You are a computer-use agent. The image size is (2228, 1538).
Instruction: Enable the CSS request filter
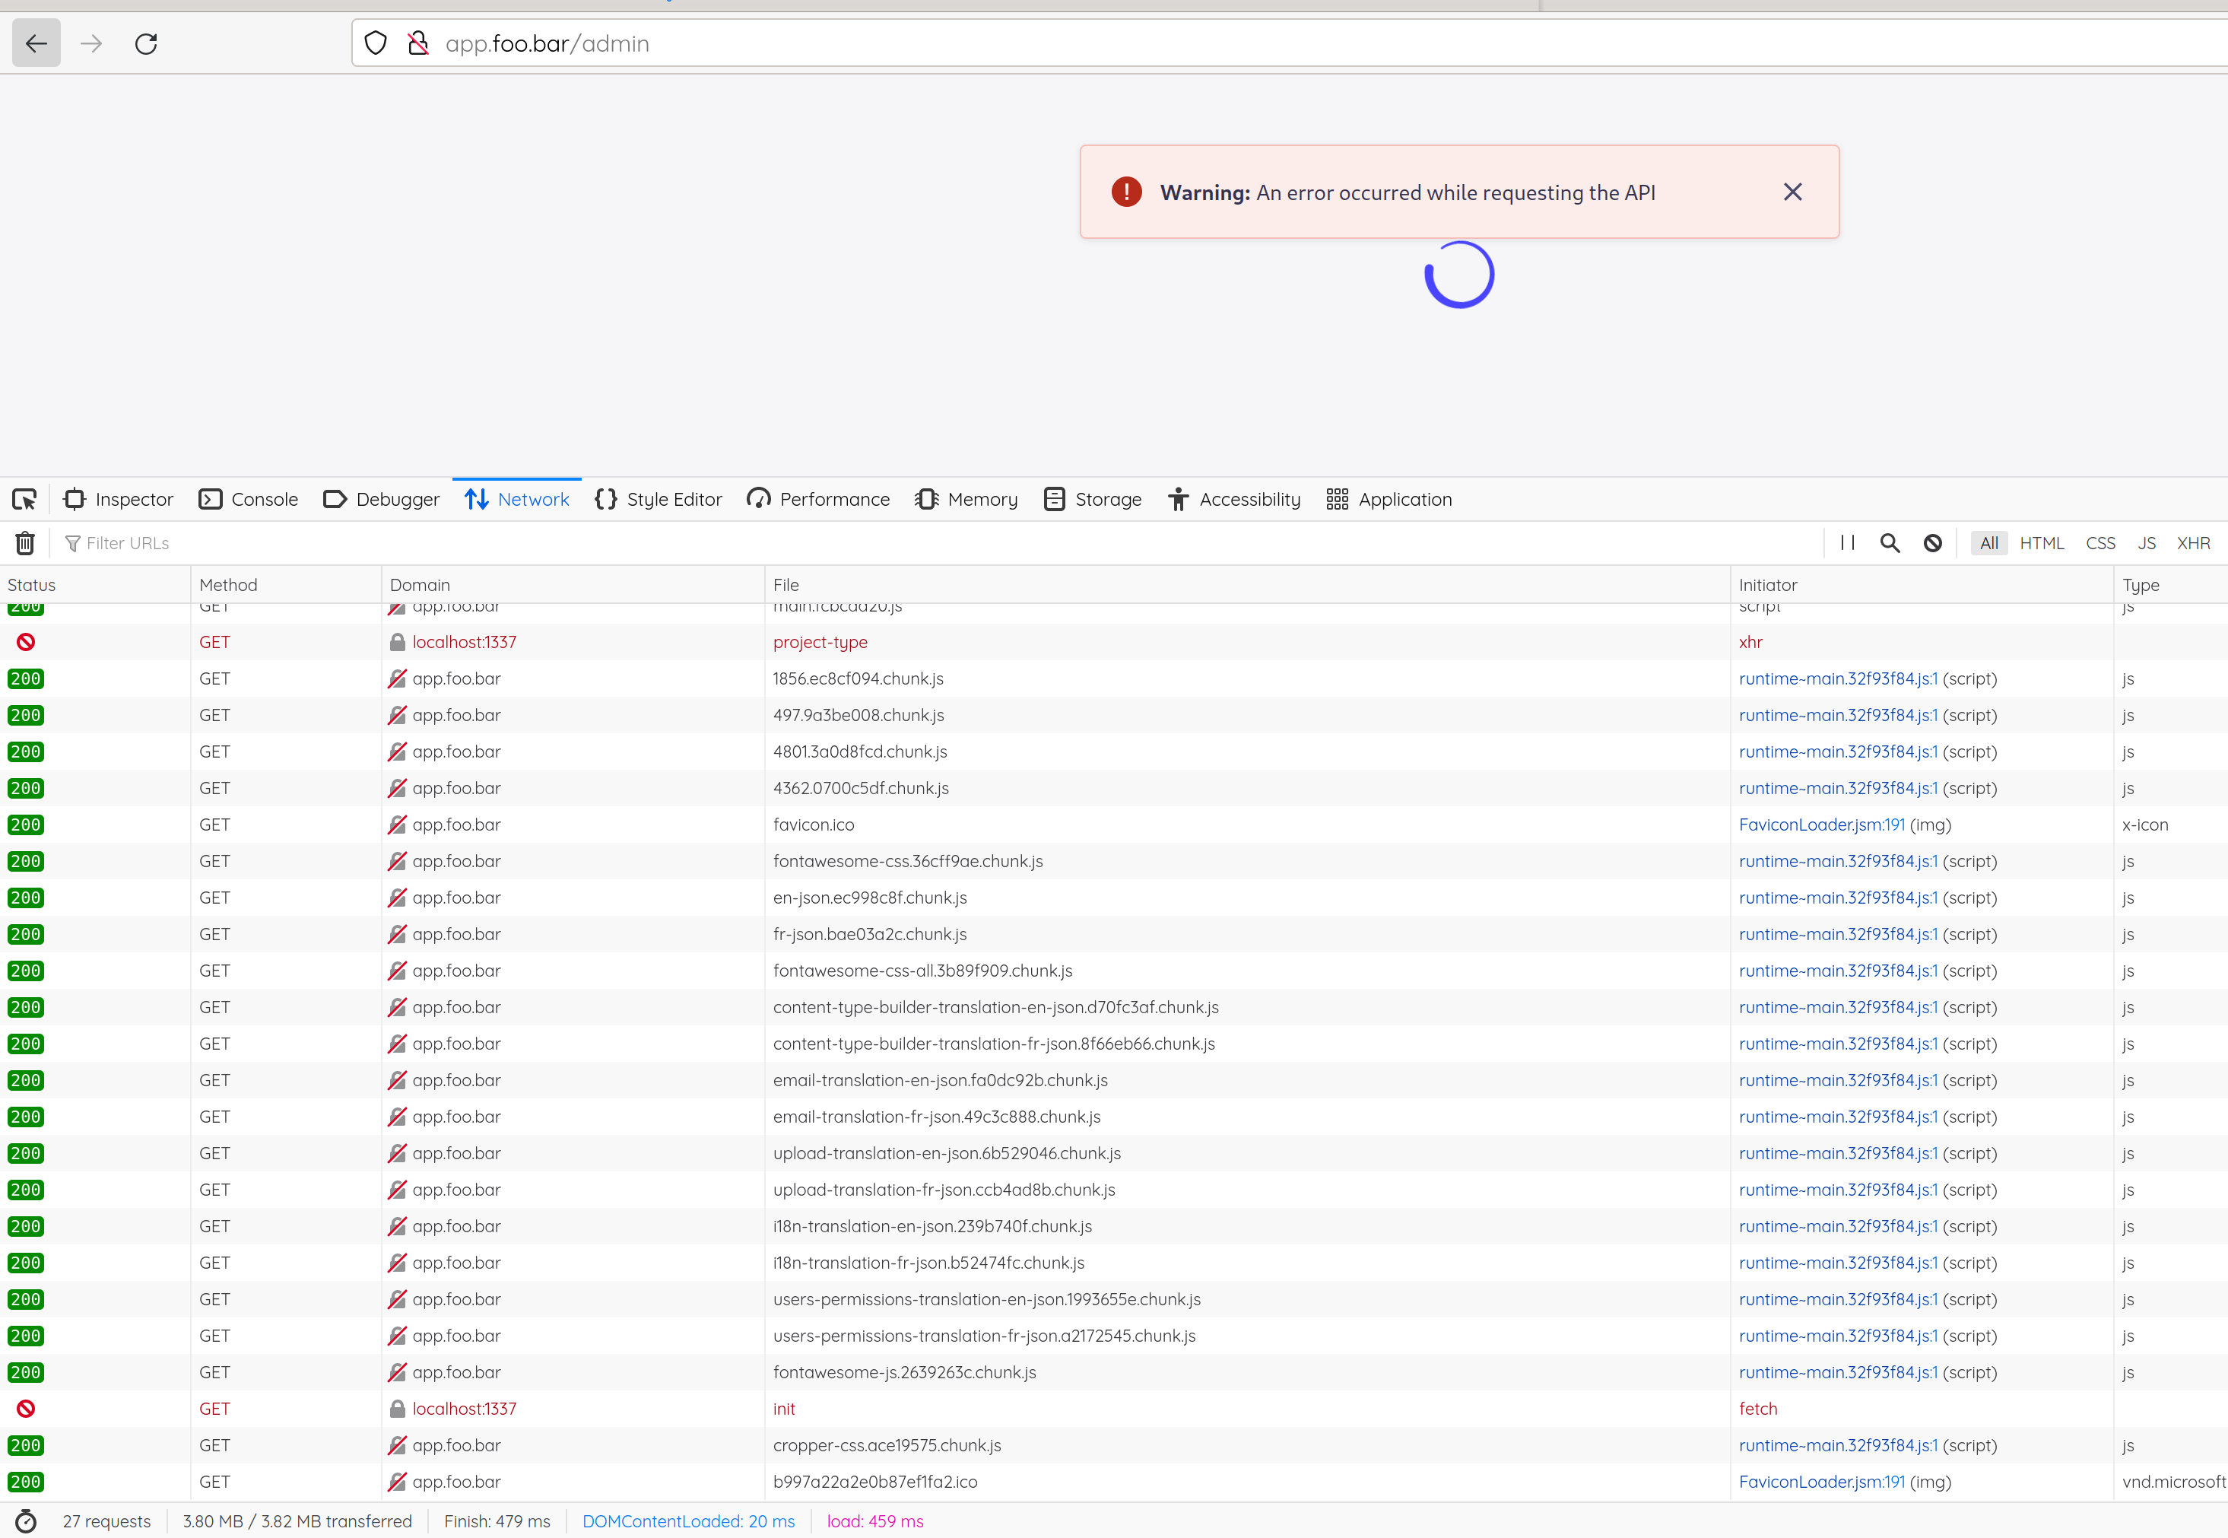2100,542
